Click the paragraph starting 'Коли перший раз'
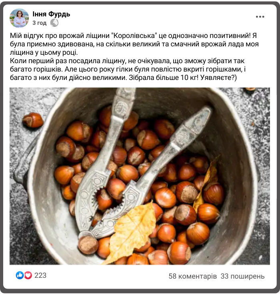The height and width of the screenshot is (307, 280). (128, 69)
